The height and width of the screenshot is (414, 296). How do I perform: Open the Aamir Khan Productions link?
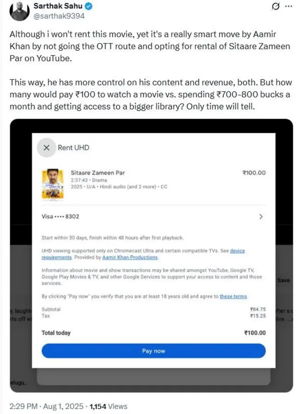coord(130,257)
